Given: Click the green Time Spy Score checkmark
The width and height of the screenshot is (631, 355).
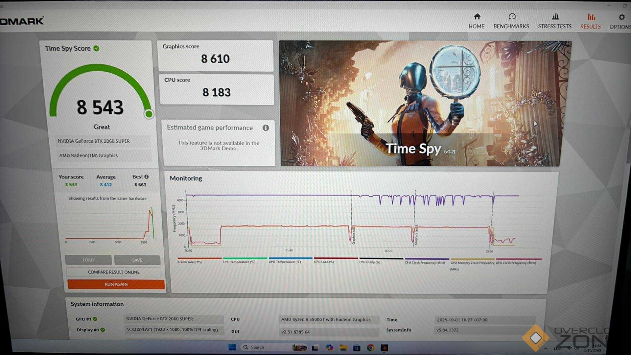Looking at the screenshot, I should coord(96,48).
